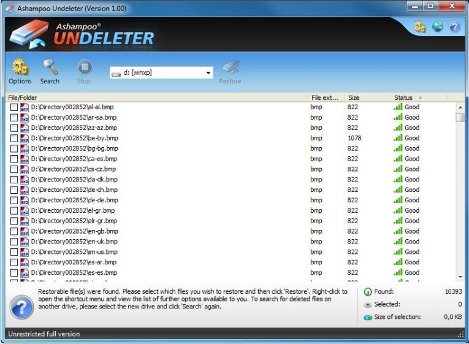The width and height of the screenshot is (469, 344).
Task: Maximize the Ashampoo Undeleter window
Action: pos(430,6)
